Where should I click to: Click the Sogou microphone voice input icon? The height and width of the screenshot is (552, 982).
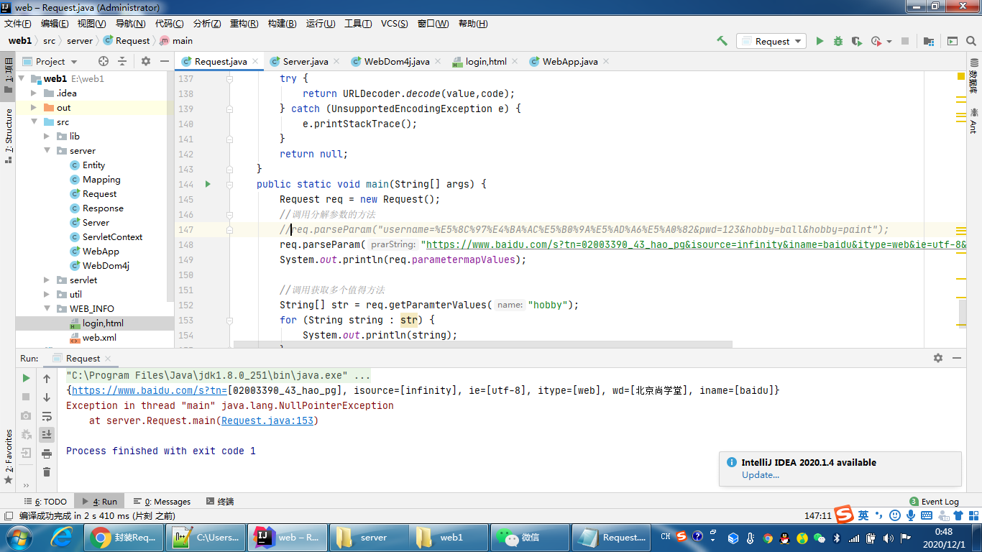point(911,515)
